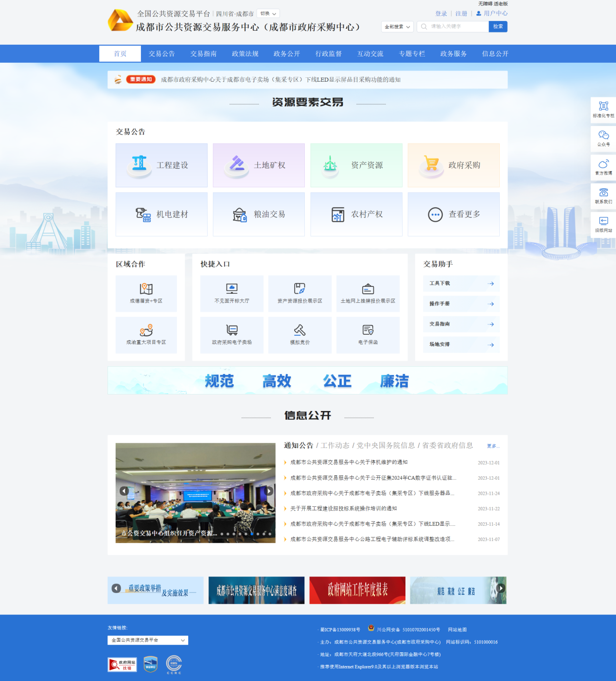
Task: Switch to the 省委省政府信息 tab
Action: point(447,446)
